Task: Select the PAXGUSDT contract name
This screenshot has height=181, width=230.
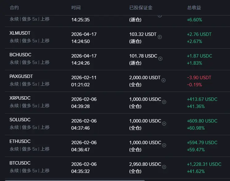Action: click(21, 76)
